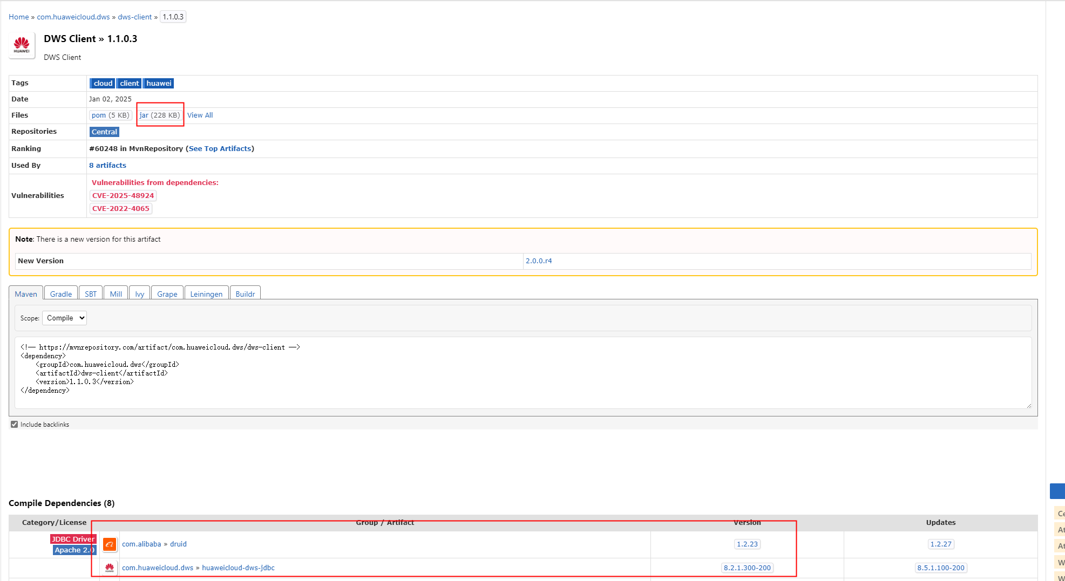Go to the Home breadcrumb link
This screenshot has height=581, width=1065.
tap(19, 17)
